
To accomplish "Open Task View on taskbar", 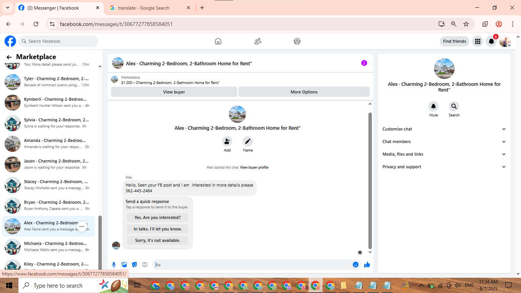I will tap(137, 285).
